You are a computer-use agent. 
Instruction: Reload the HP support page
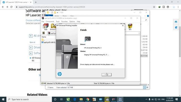(11, 7)
